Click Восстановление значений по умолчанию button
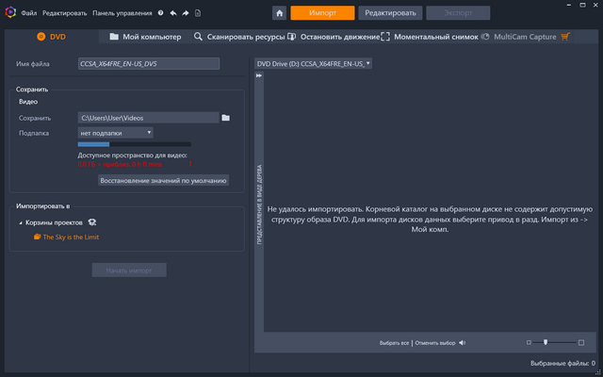Image resolution: width=603 pixels, height=377 pixels. 163,179
